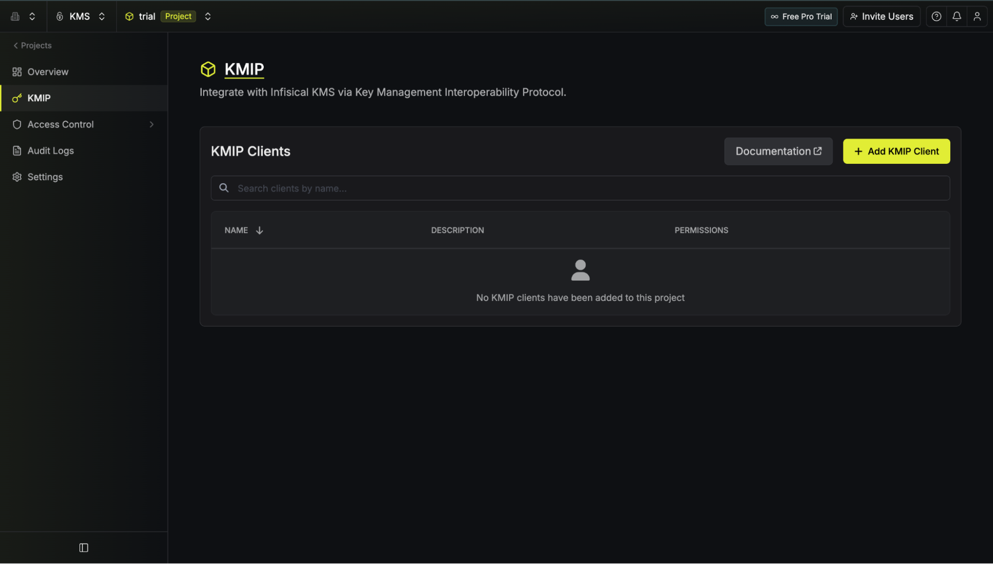
Task: Open the Documentation link button
Action: click(x=778, y=151)
